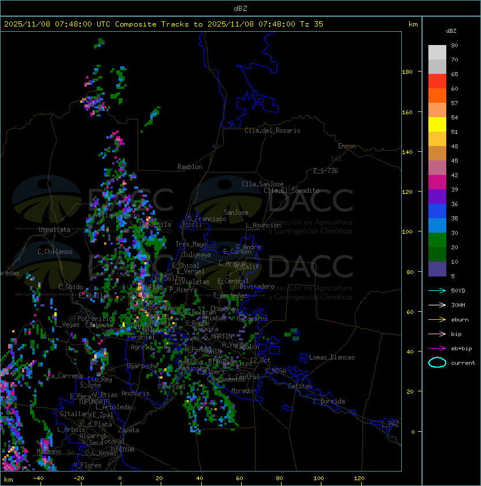This screenshot has height=486, width=481.
Task: Click the 'Perdriel' map label
Action: [x=141, y=337]
